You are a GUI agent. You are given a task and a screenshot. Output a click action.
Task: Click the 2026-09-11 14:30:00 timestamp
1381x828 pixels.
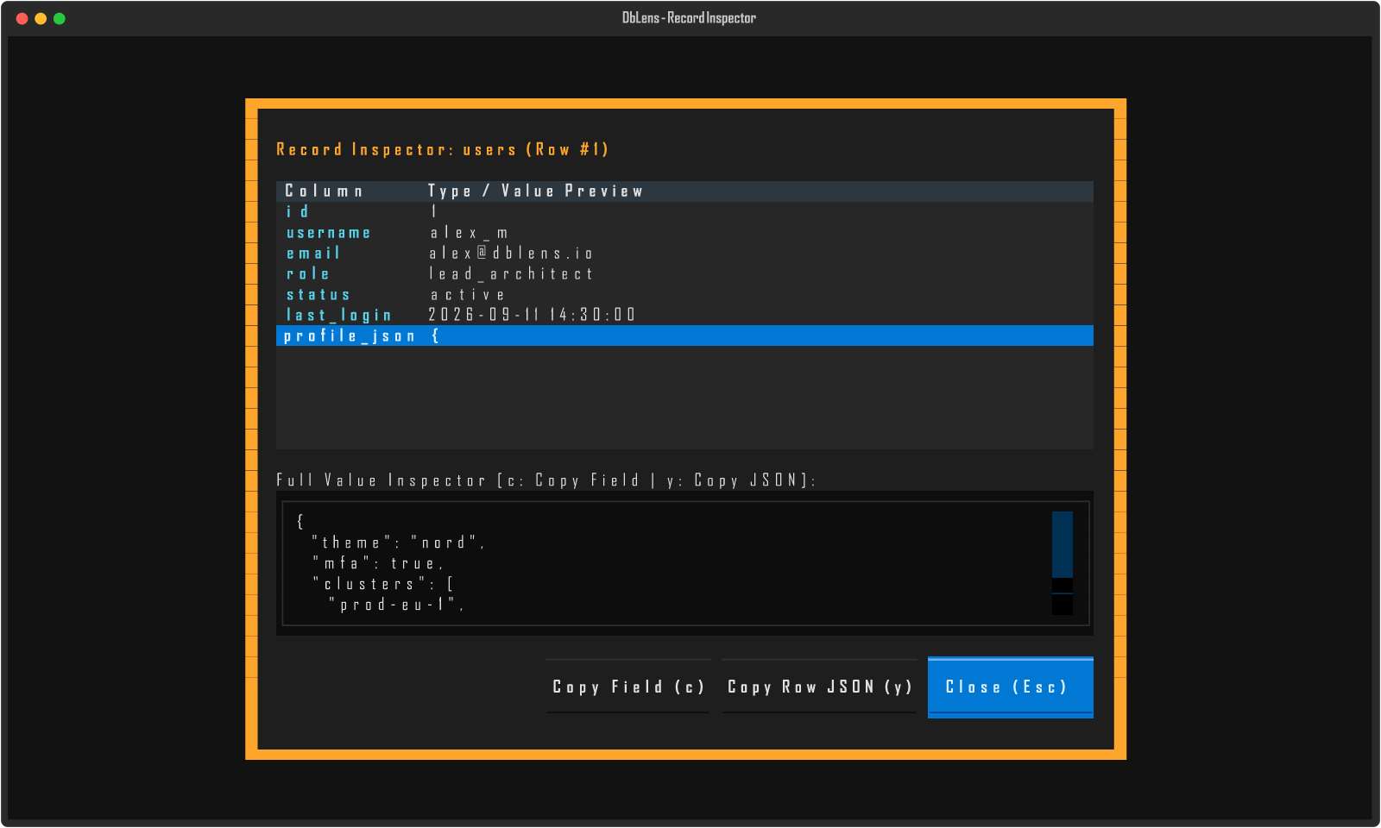coord(532,315)
